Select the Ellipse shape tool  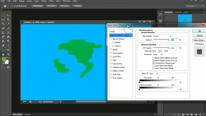coord(8,50)
